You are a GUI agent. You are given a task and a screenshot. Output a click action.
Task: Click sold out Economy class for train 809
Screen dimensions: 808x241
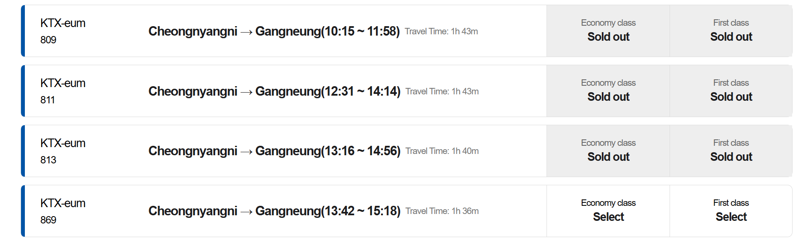click(608, 31)
